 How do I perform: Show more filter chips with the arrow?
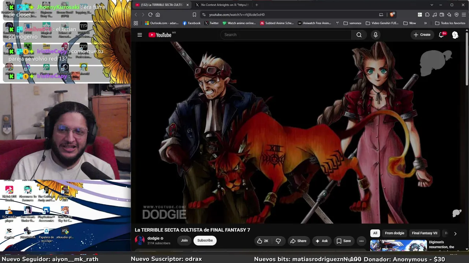[x=455, y=233]
